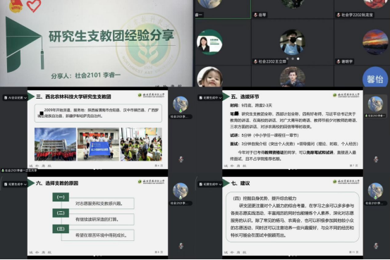Click muted mic icon right of 建议 slide
This screenshot has width=390, height=260.
pyautogui.click(x=376, y=246)
